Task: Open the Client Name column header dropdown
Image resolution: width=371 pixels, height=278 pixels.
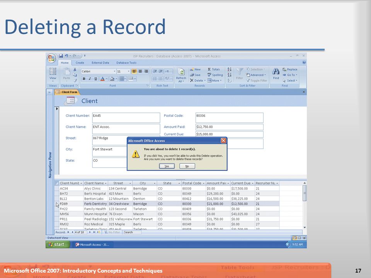Action: [106, 183]
